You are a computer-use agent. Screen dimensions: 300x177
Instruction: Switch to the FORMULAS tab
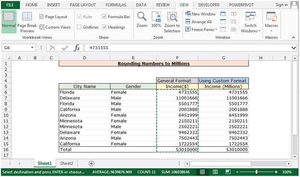[x=116, y=5]
